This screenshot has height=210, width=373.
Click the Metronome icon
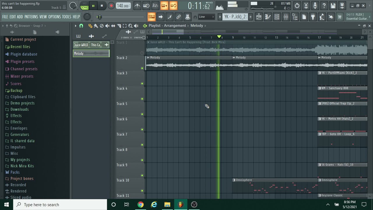point(137,6)
